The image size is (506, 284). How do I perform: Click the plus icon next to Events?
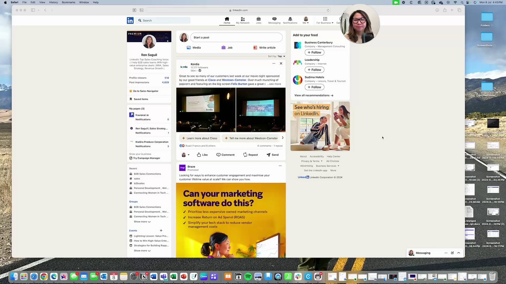pyautogui.click(x=161, y=230)
